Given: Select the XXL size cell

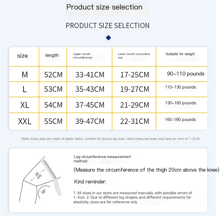Looking at the screenshot, I should tap(25, 121).
